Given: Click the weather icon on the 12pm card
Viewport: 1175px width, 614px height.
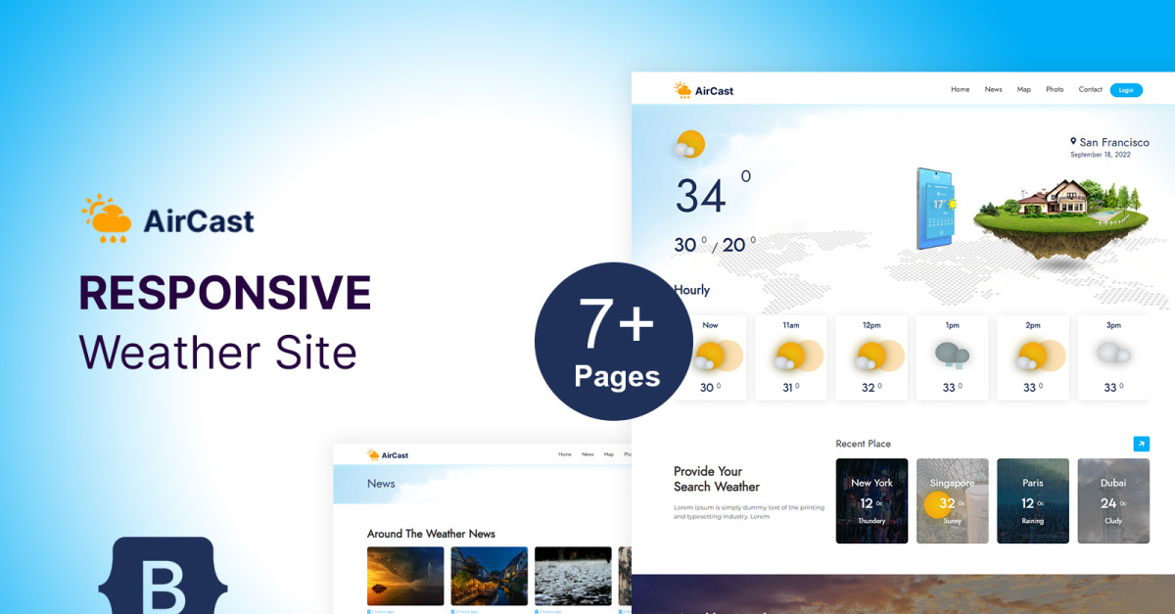Looking at the screenshot, I should [870, 354].
